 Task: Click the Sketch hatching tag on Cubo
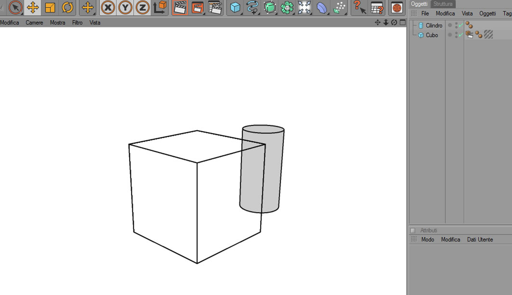pos(488,34)
